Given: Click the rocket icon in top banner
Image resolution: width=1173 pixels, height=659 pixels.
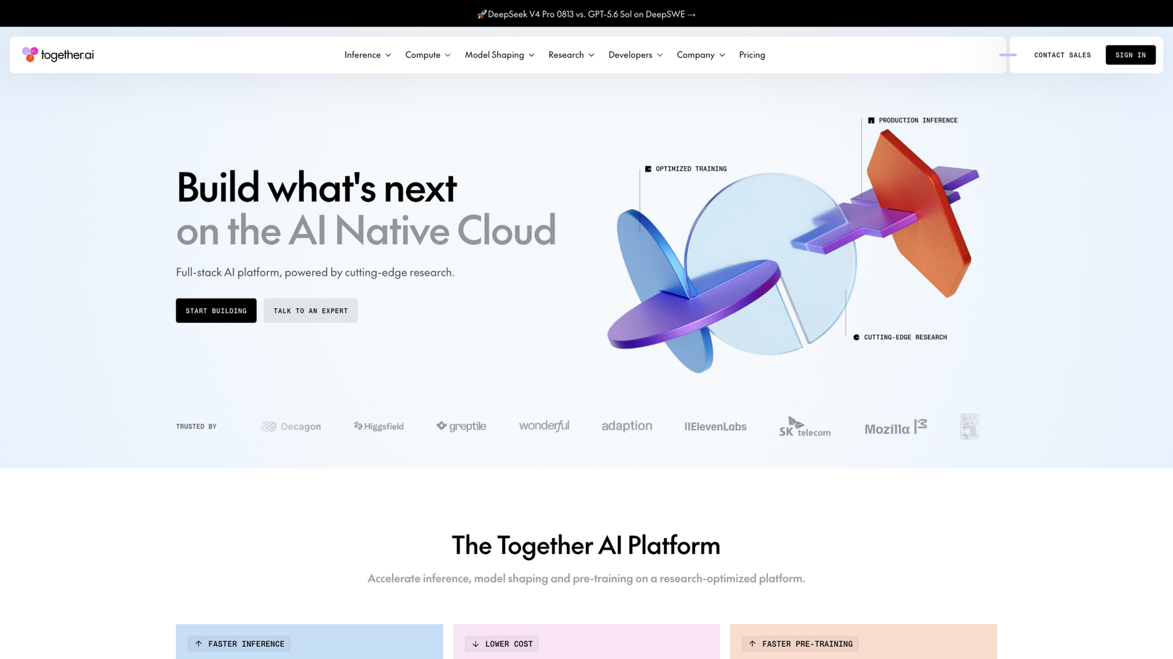Looking at the screenshot, I should pos(482,14).
